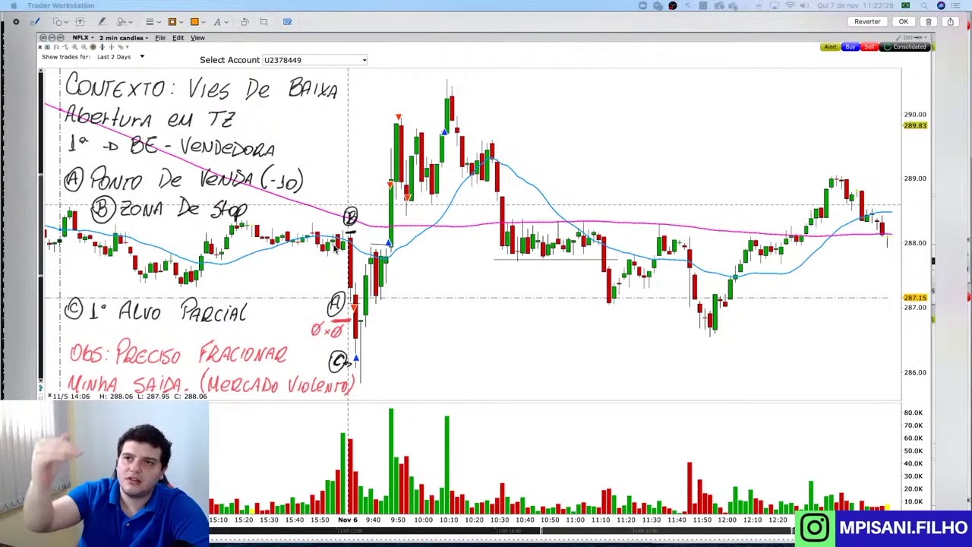
Task: Open the Apple menu
Action: point(14,5)
